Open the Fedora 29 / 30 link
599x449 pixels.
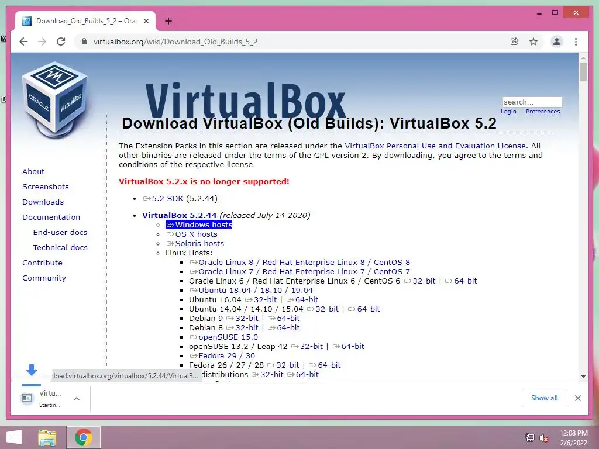(x=222, y=355)
